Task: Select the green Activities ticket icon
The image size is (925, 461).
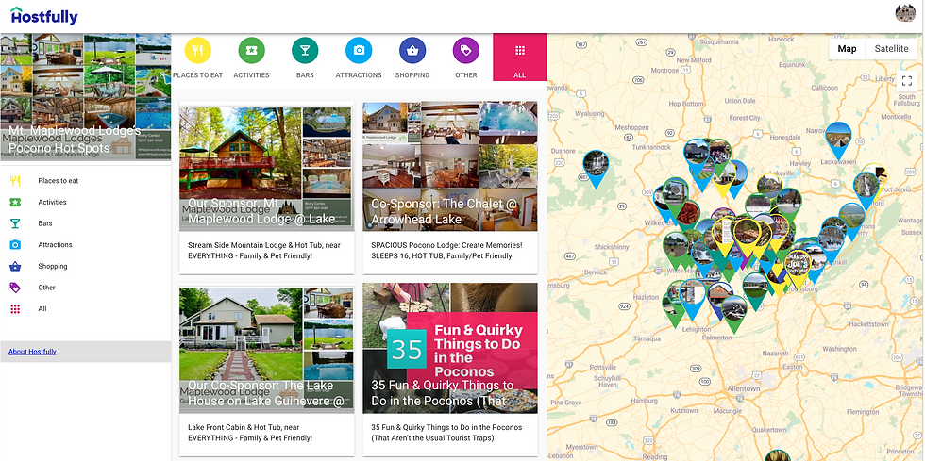Action: [x=251, y=50]
